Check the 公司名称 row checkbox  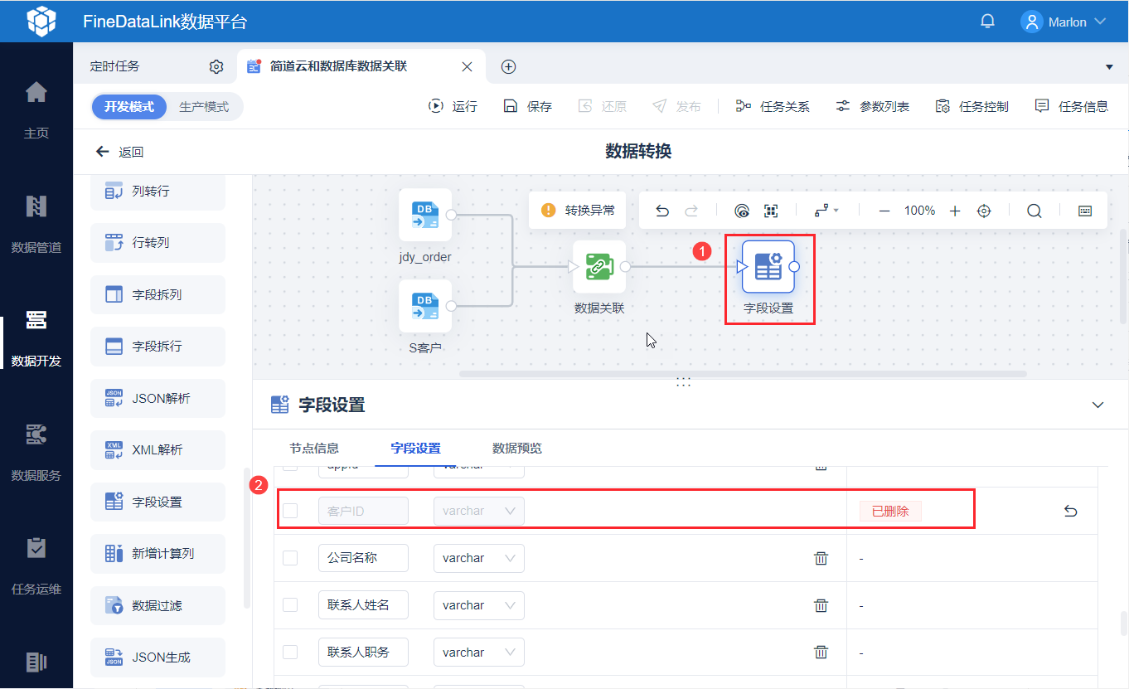[x=290, y=558]
